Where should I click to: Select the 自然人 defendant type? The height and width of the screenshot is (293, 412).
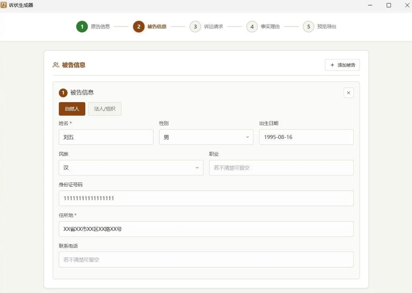(x=72, y=109)
